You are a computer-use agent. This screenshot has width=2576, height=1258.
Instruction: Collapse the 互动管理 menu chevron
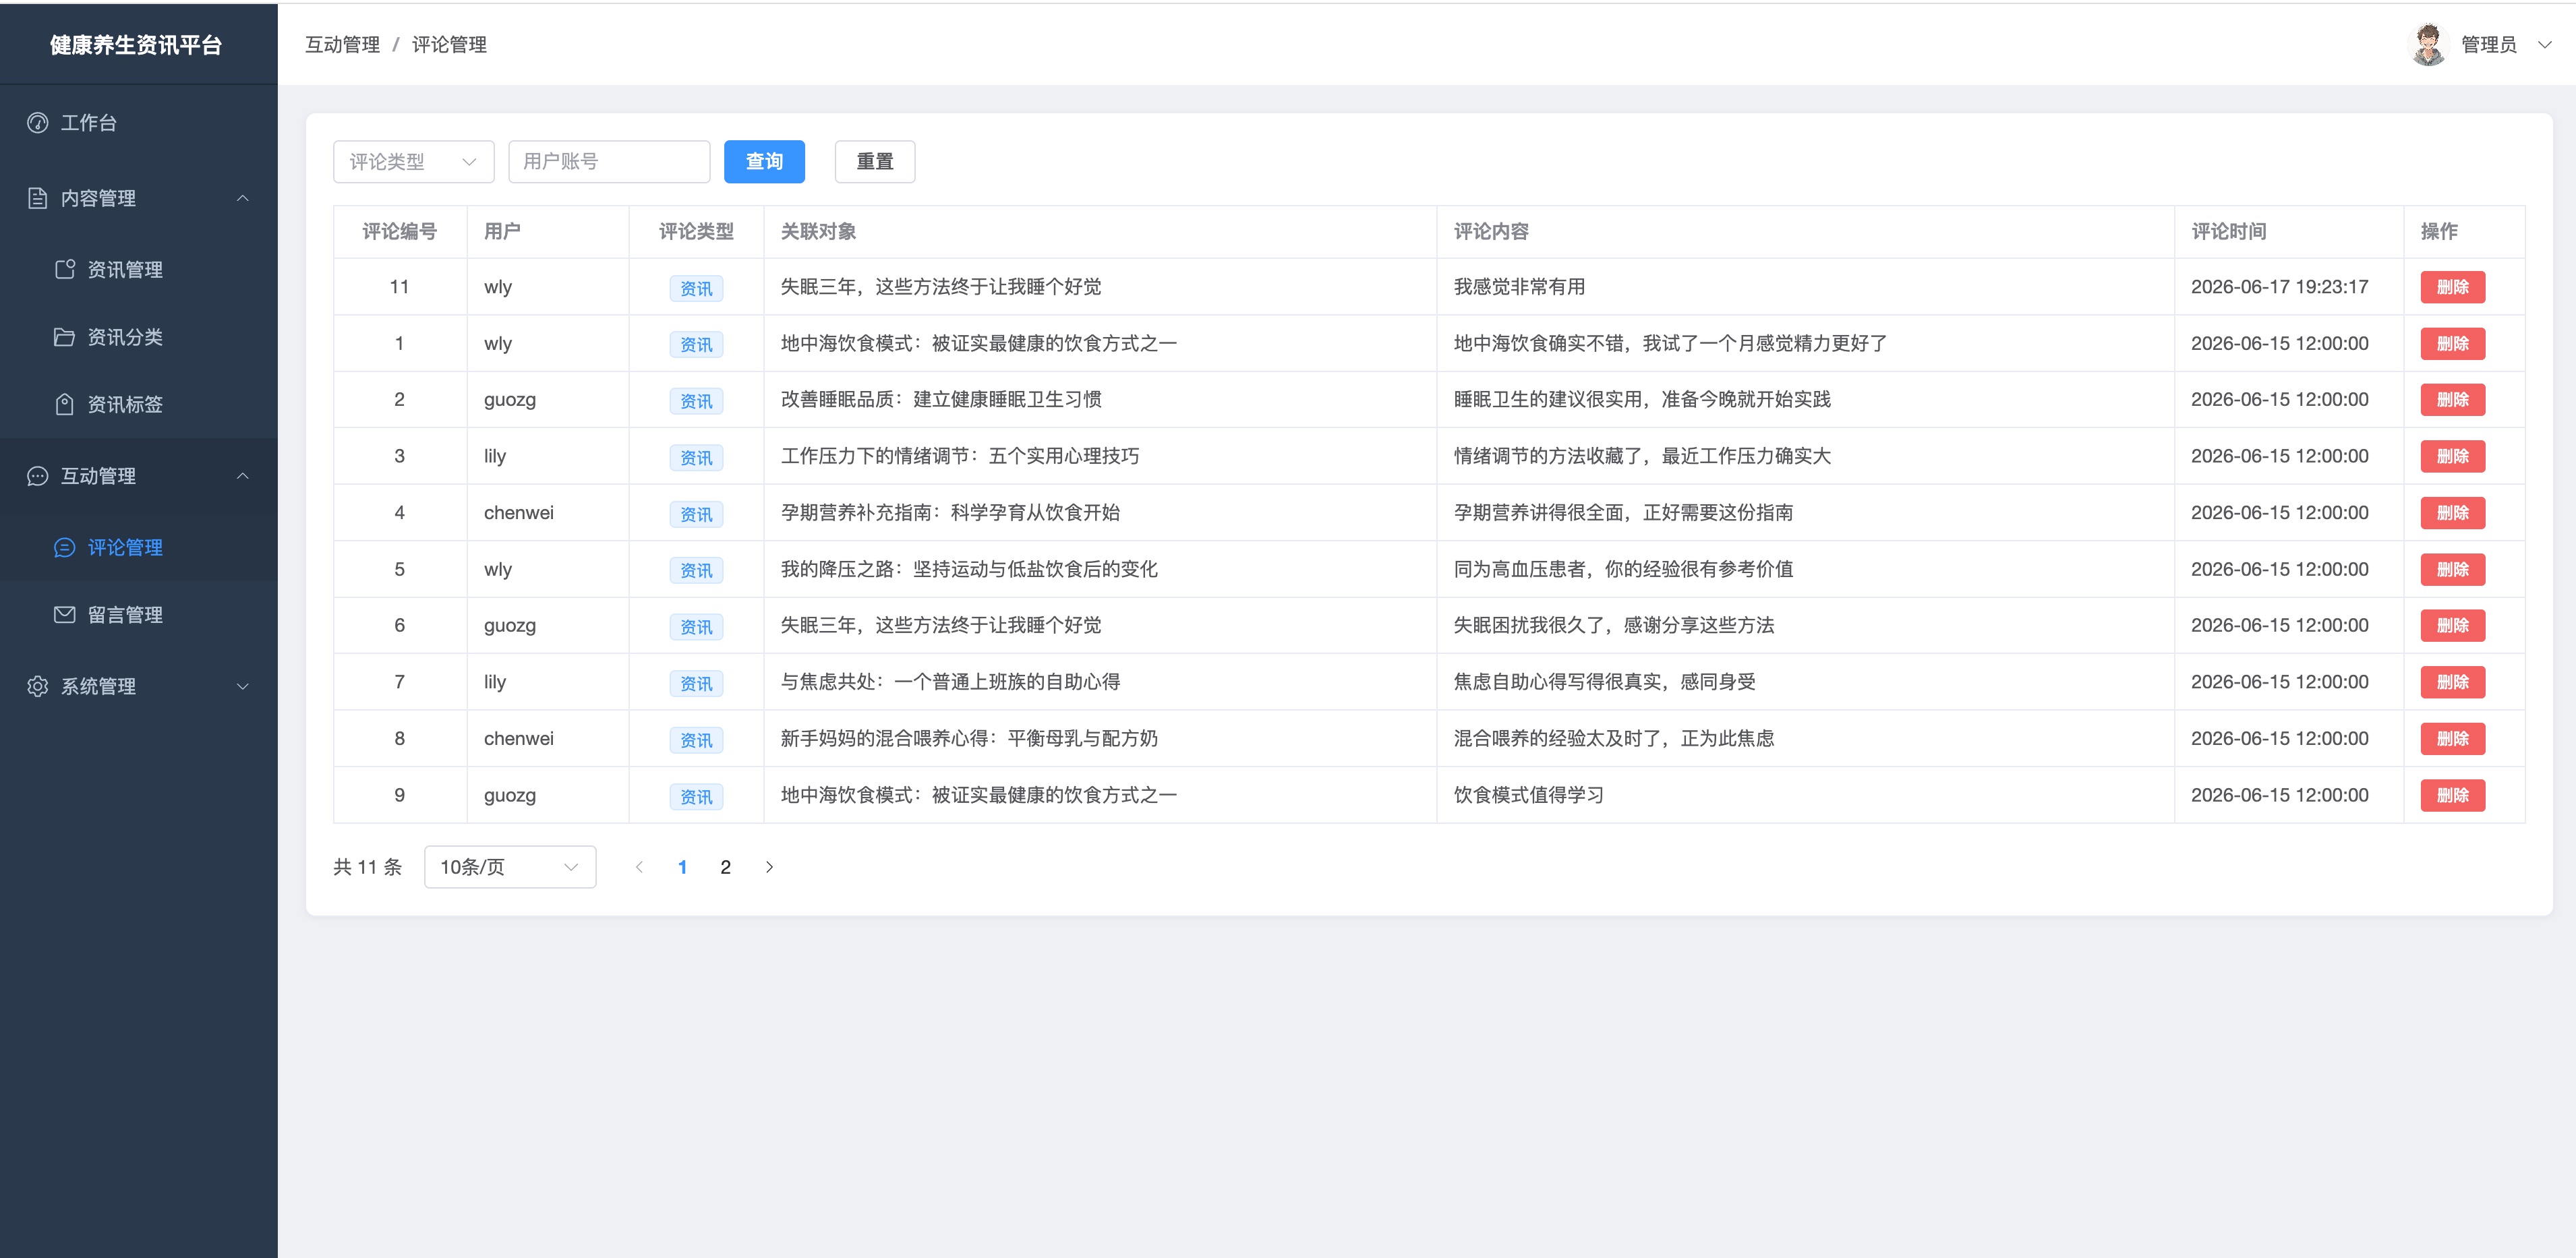(242, 476)
